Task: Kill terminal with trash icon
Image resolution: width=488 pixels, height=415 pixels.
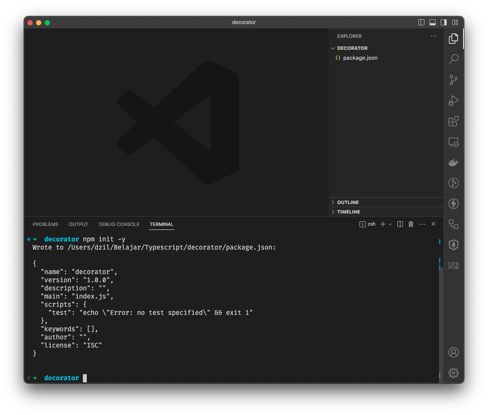Action: pyautogui.click(x=411, y=224)
